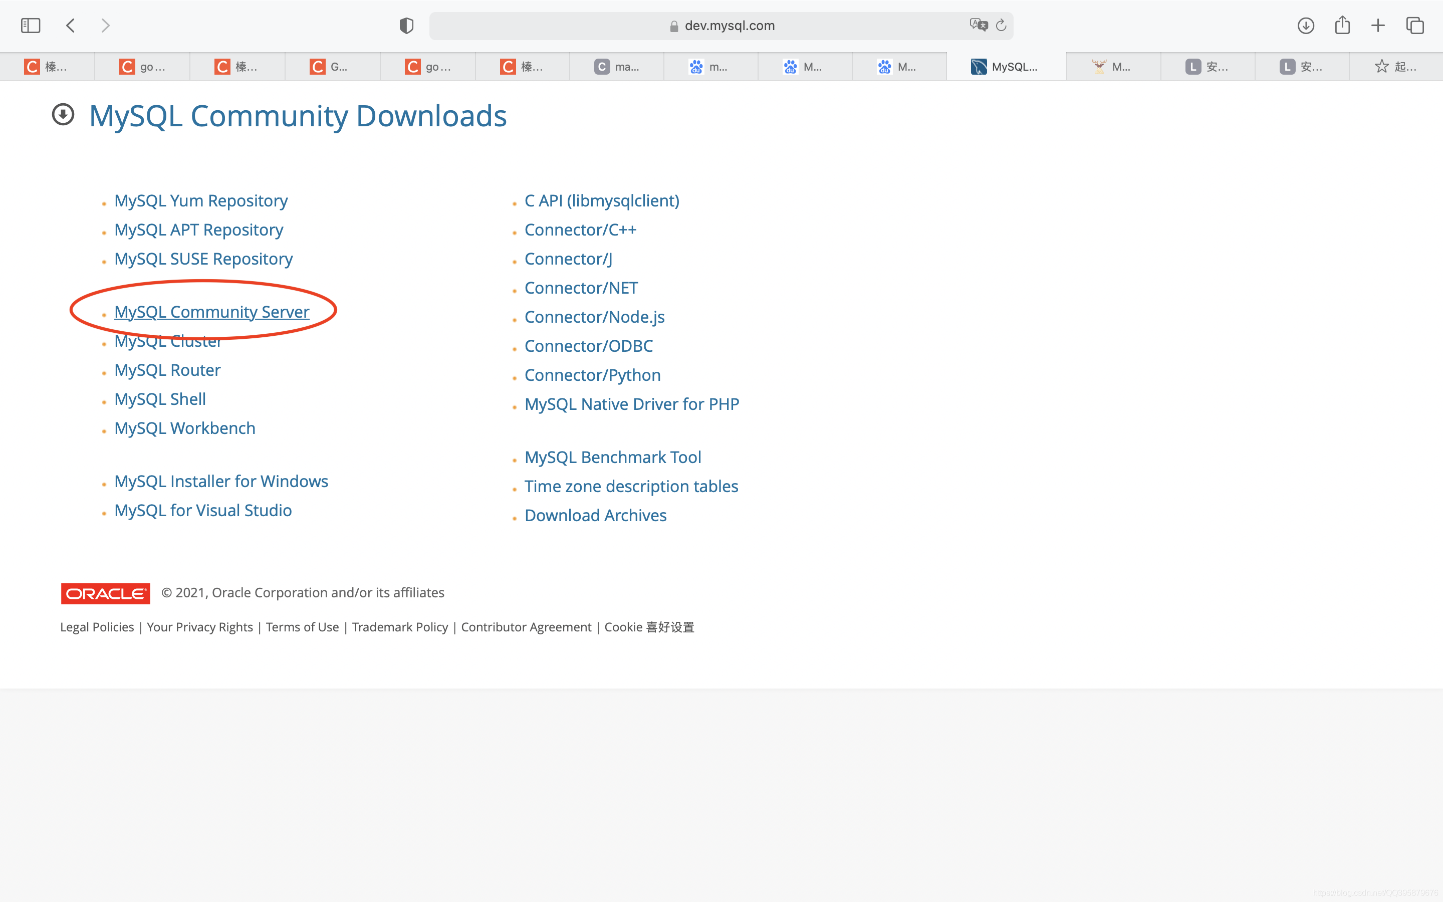Open Your Privacy Rights footer link
The width and height of the screenshot is (1443, 902).
(200, 627)
